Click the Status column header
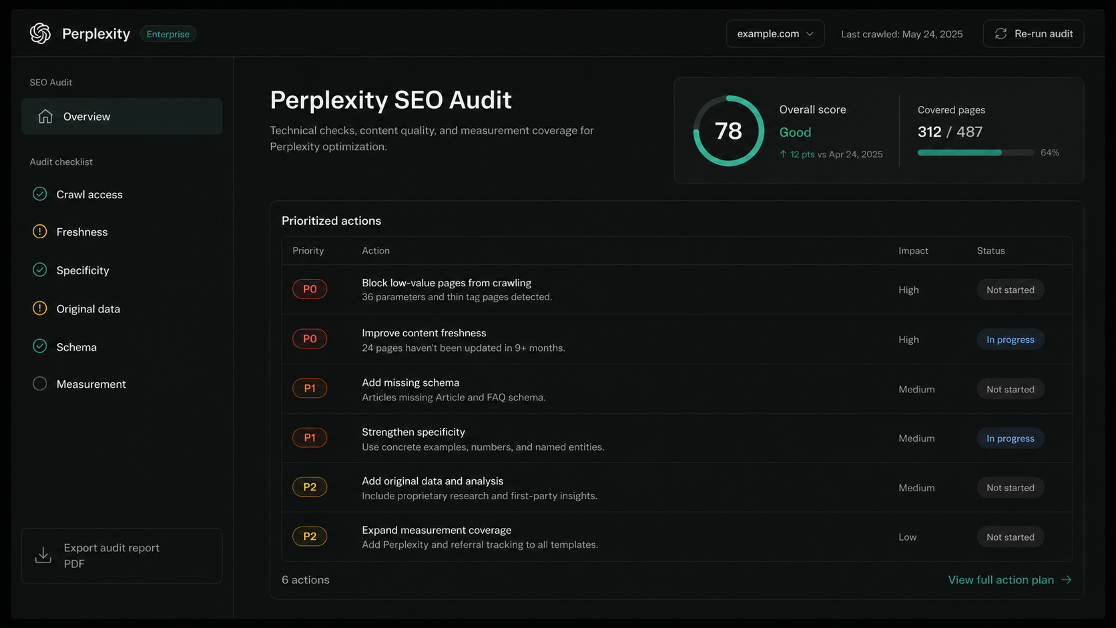 tap(991, 250)
